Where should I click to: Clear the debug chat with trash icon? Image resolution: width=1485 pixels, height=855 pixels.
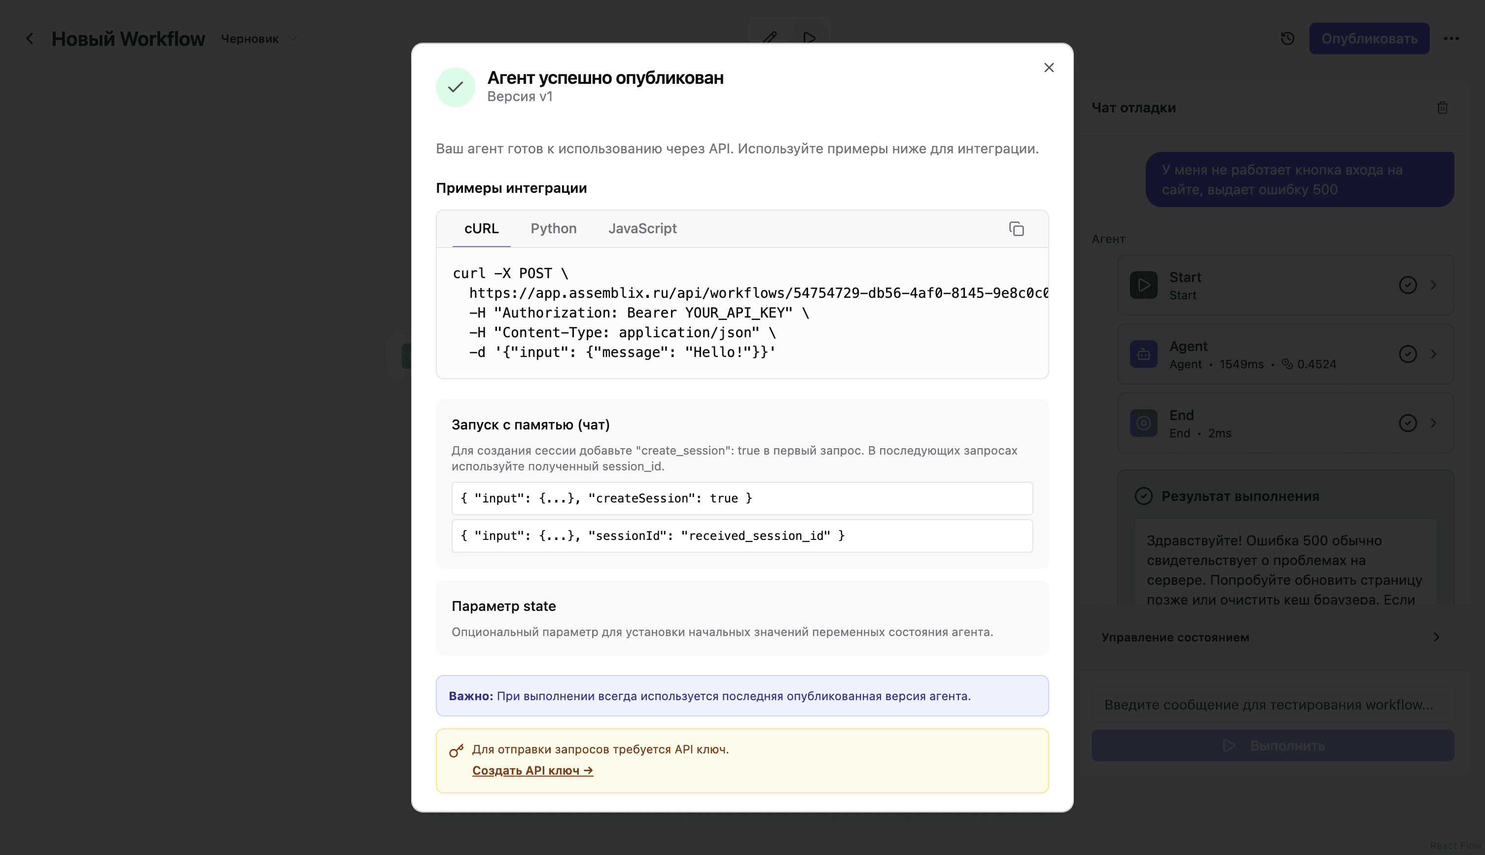[x=1442, y=107]
